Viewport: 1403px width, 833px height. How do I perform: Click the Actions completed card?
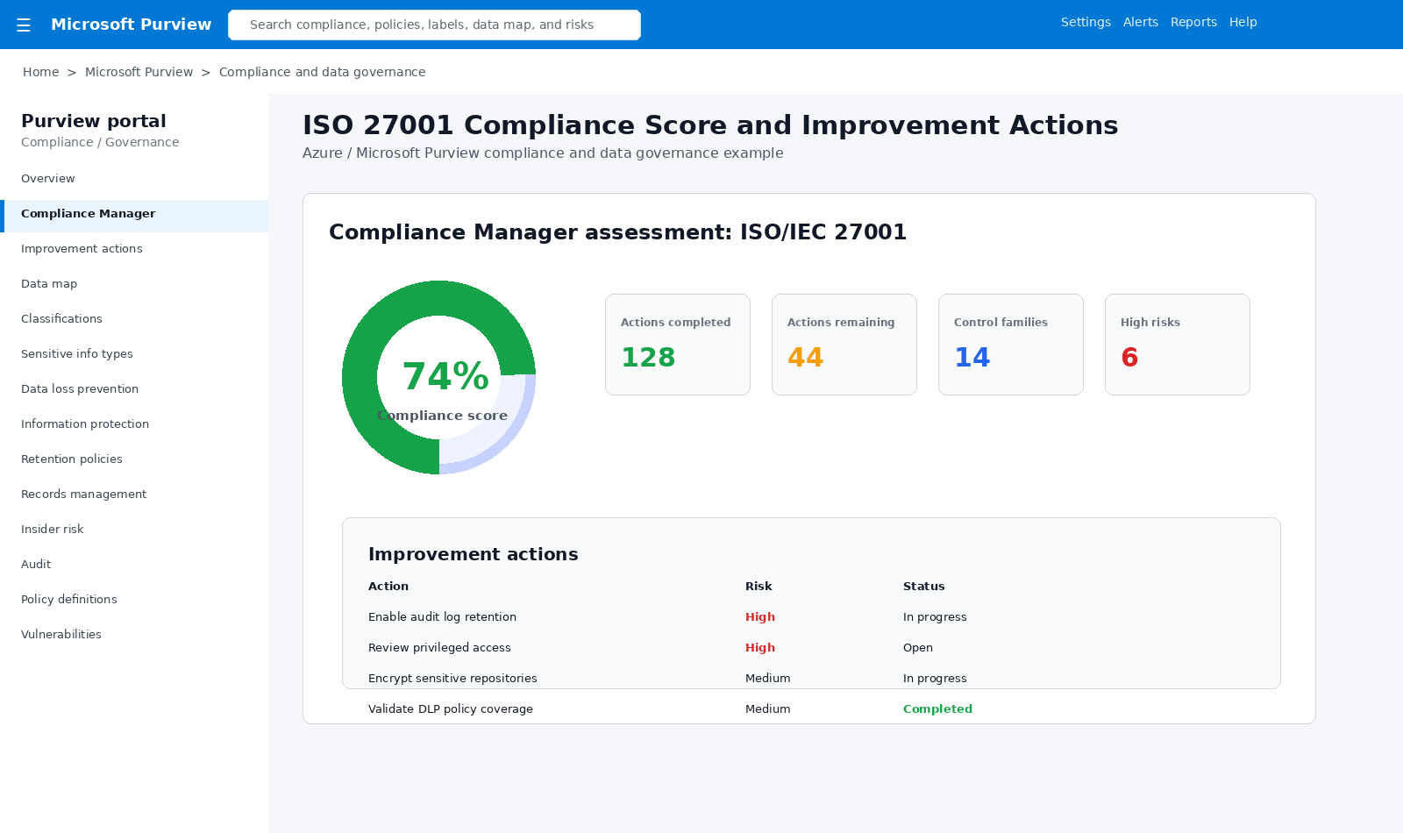tap(678, 345)
